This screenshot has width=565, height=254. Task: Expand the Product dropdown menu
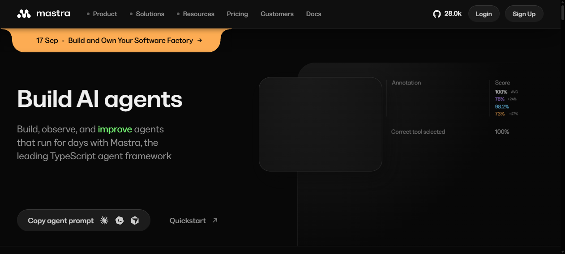(102, 14)
